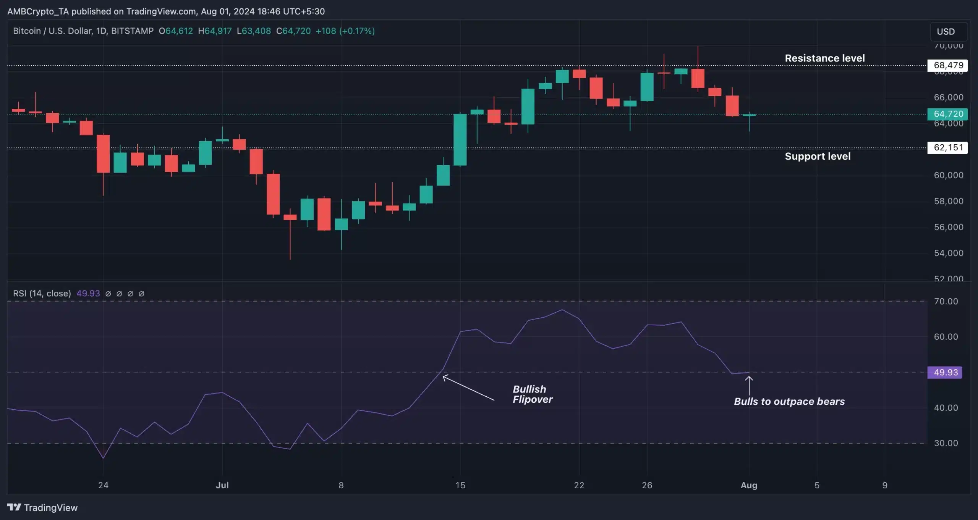Image resolution: width=978 pixels, height=520 pixels.
Task: Click the 54,000 price axis label
Action: point(949,253)
